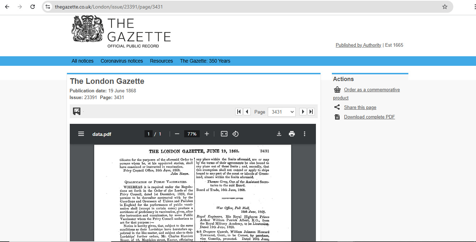Open PDF viewer more actions menu
This screenshot has height=242, width=476.
click(x=305, y=134)
